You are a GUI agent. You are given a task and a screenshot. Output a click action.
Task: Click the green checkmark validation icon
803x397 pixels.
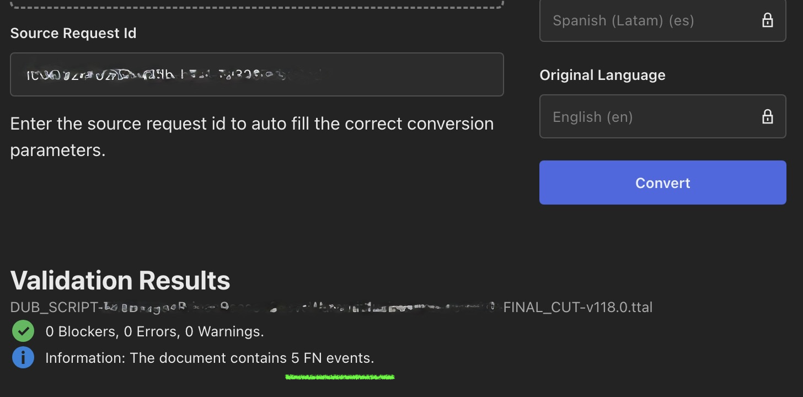pos(23,331)
